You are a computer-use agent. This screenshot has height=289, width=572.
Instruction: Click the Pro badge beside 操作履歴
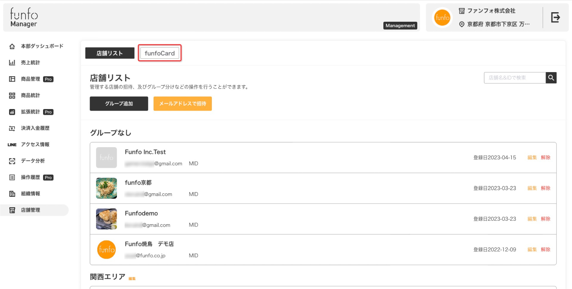[48, 178]
